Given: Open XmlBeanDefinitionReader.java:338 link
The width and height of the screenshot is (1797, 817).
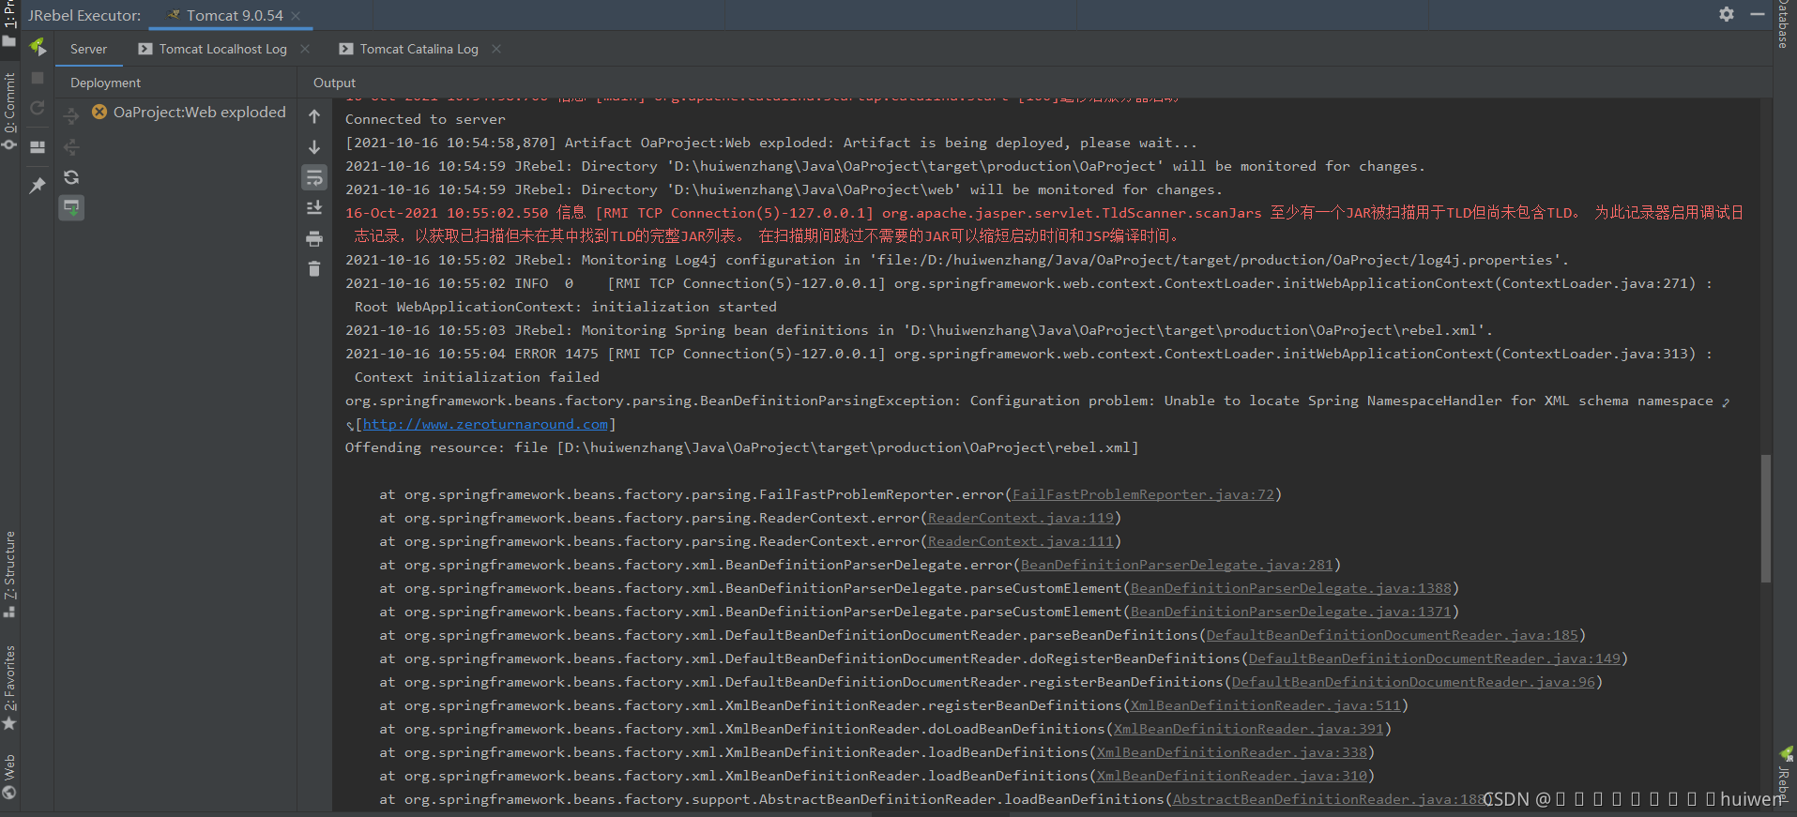Looking at the screenshot, I should [1231, 752].
